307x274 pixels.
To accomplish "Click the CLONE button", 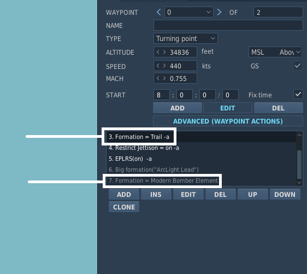I will coord(124,207).
